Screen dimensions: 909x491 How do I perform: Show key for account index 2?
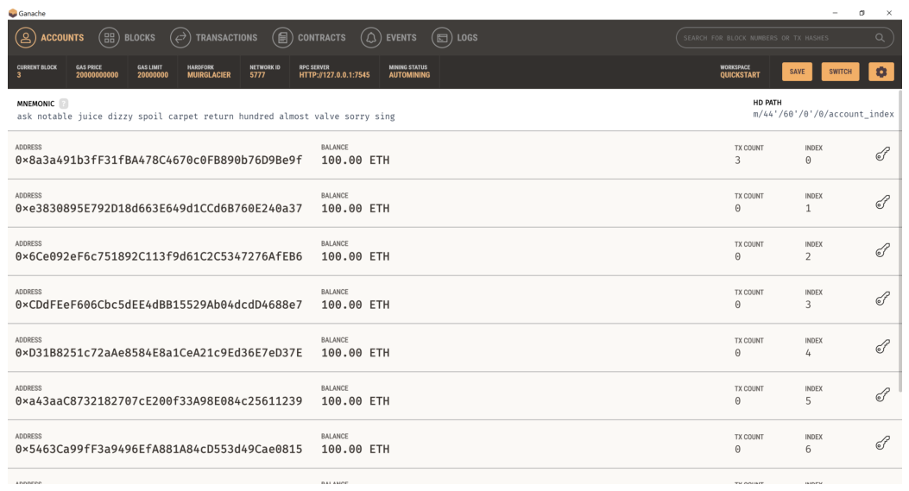pyautogui.click(x=882, y=250)
